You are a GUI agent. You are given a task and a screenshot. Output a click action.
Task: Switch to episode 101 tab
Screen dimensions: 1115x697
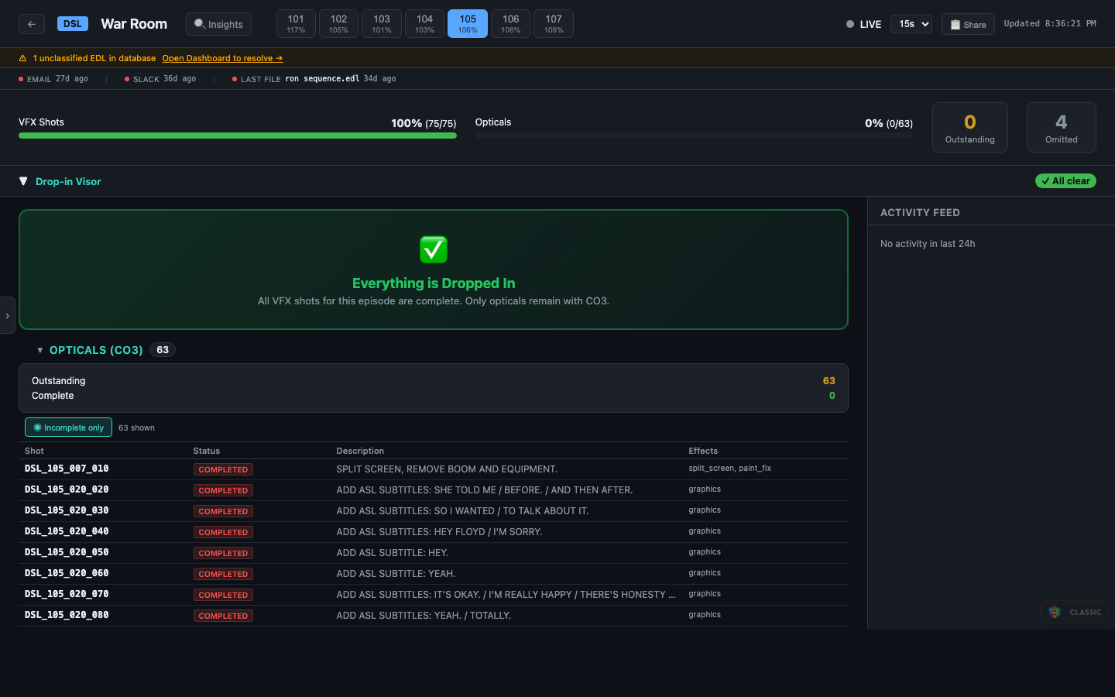point(296,23)
